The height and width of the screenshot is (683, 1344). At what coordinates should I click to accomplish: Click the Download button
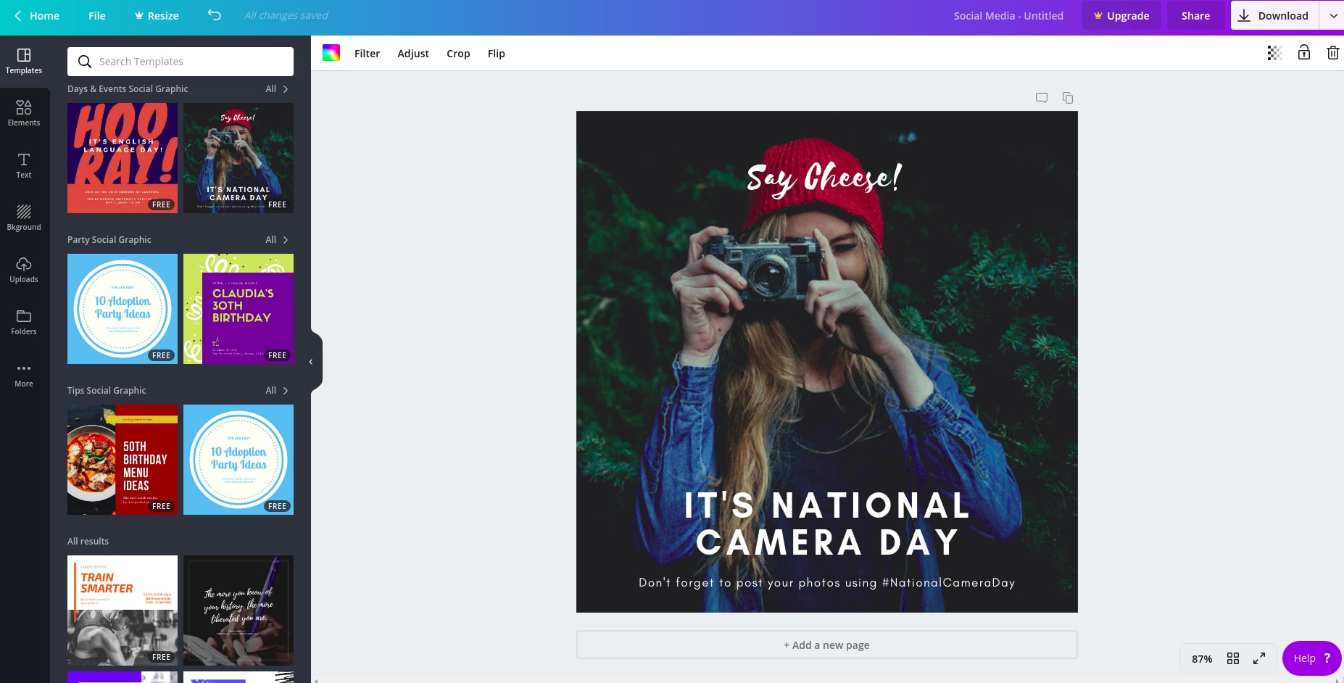1274,15
